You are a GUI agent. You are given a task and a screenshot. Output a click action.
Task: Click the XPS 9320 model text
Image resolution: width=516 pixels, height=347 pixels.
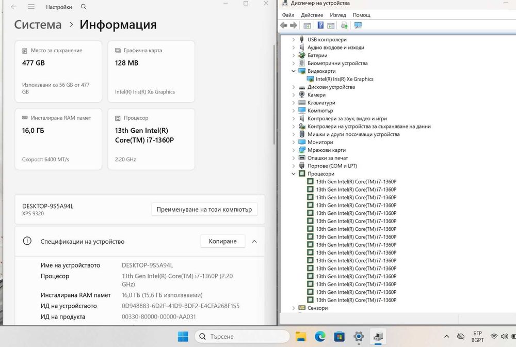33,213
